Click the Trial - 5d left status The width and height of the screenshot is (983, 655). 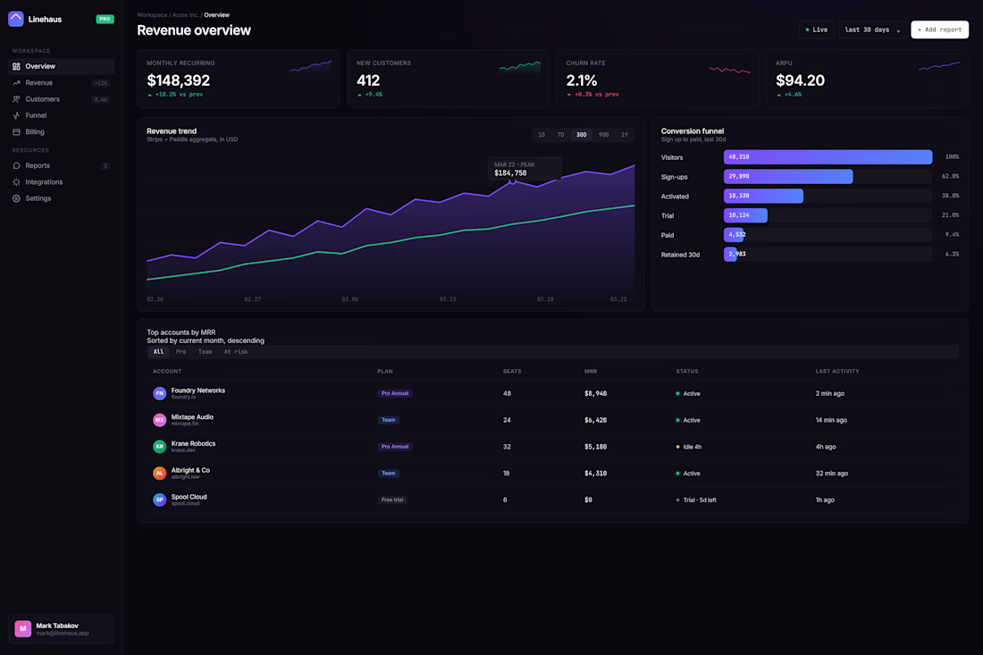pyautogui.click(x=696, y=500)
